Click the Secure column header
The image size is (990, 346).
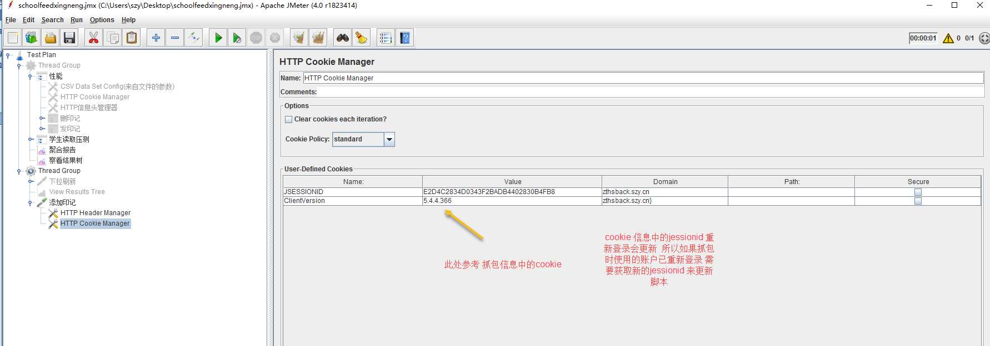click(x=918, y=182)
